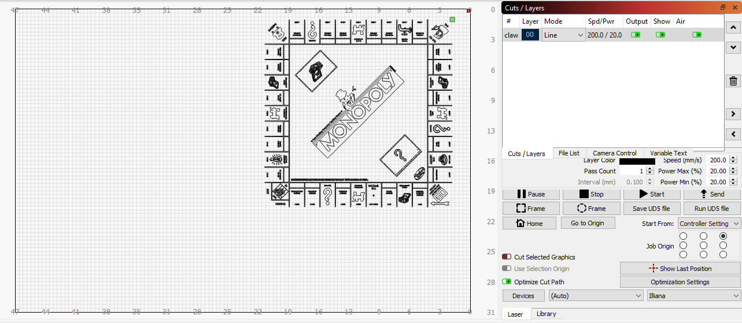Viewport: 742px width, 323px height.
Task: Stop the laser job
Action: click(x=591, y=194)
